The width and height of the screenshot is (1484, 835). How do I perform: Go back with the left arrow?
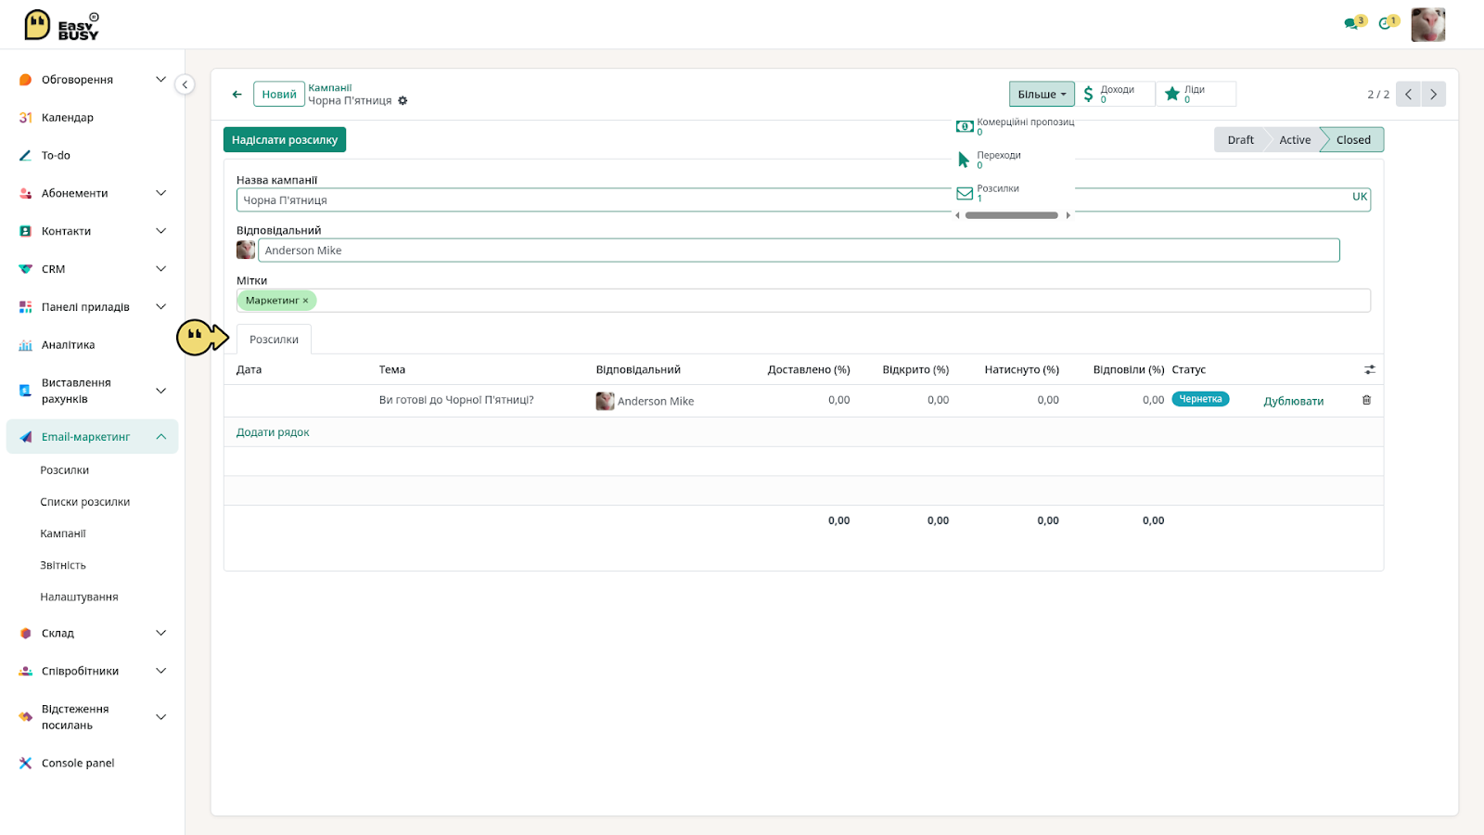[237, 94]
